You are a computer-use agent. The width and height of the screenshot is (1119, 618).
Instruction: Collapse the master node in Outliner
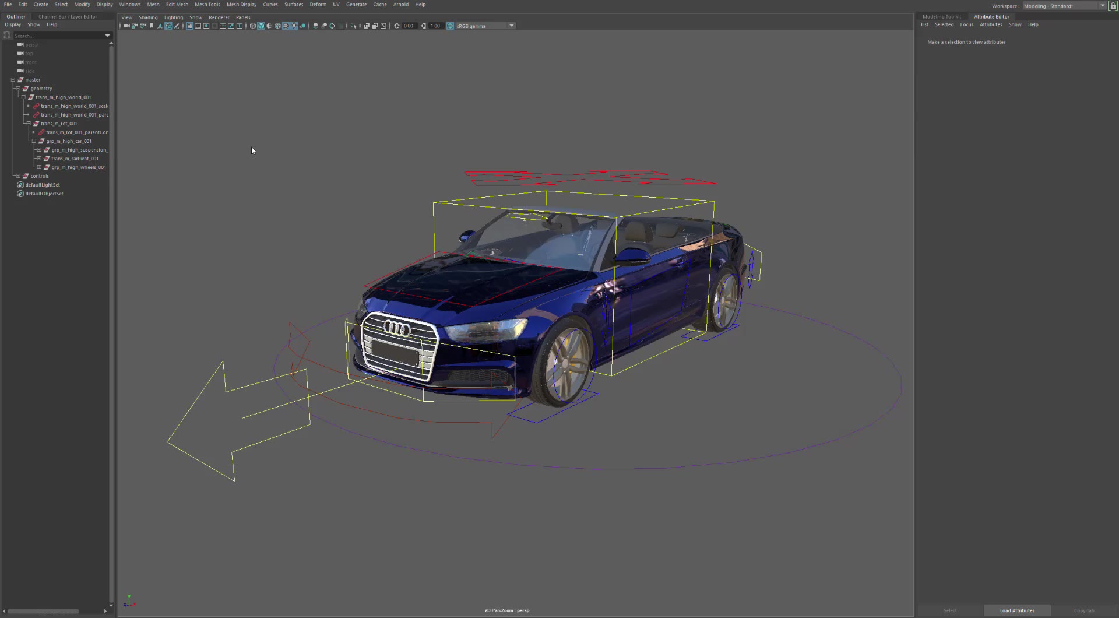click(x=13, y=80)
